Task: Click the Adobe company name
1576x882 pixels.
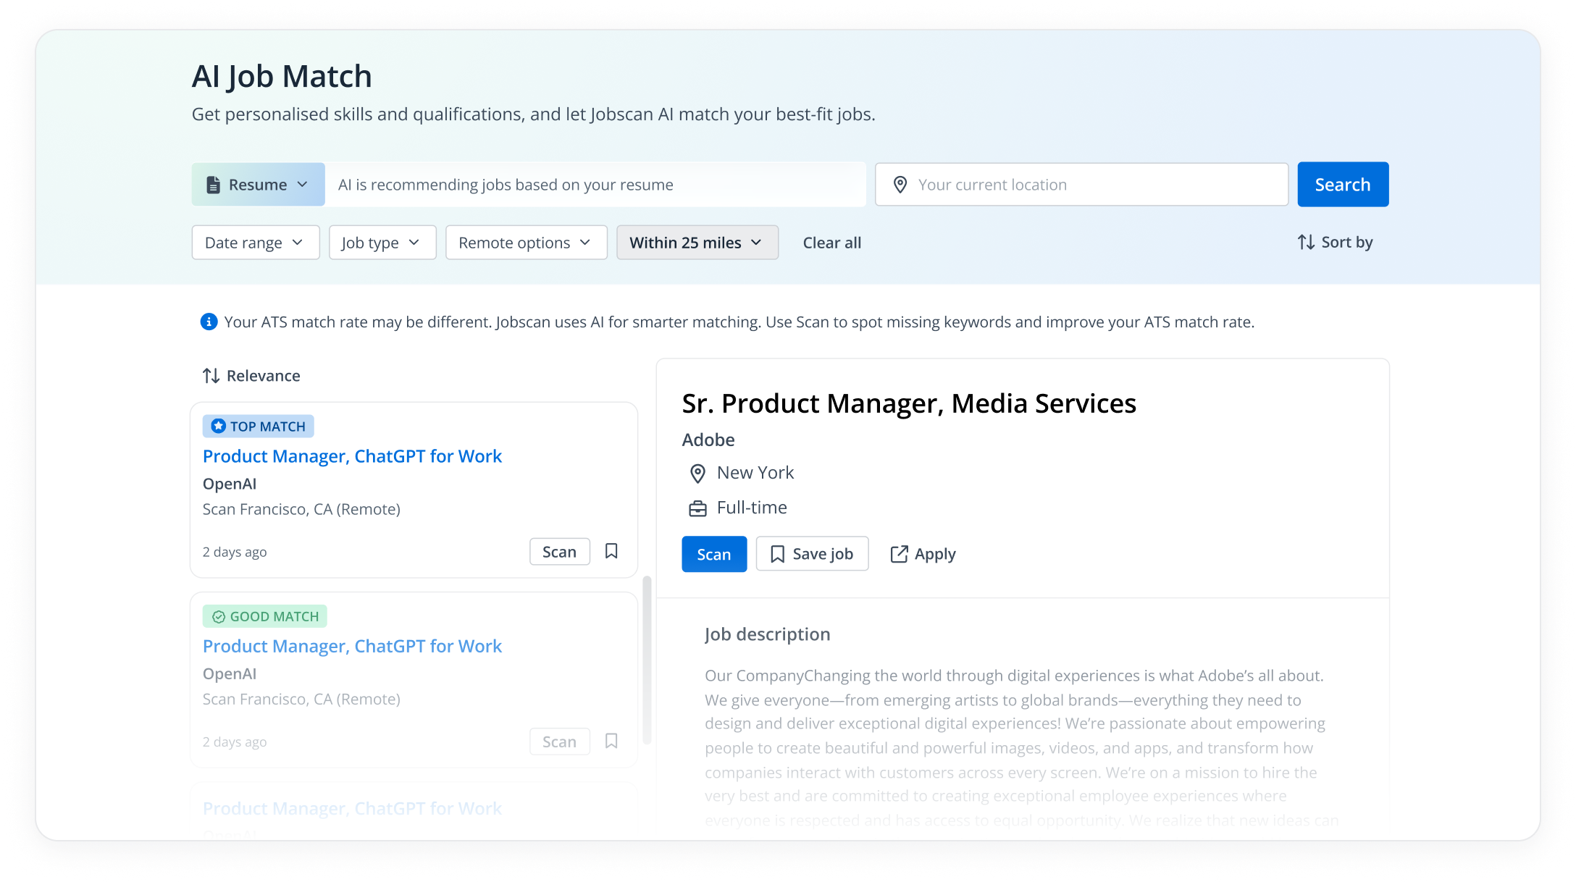Action: coord(708,440)
